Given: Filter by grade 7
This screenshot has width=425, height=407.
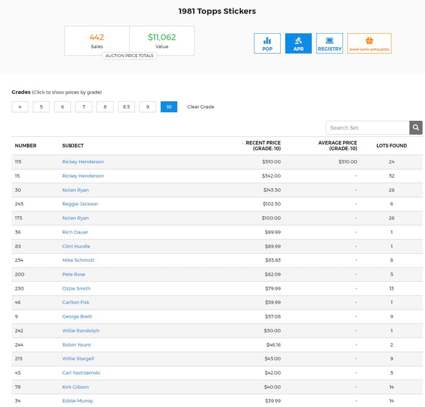Looking at the screenshot, I should click(84, 106).
